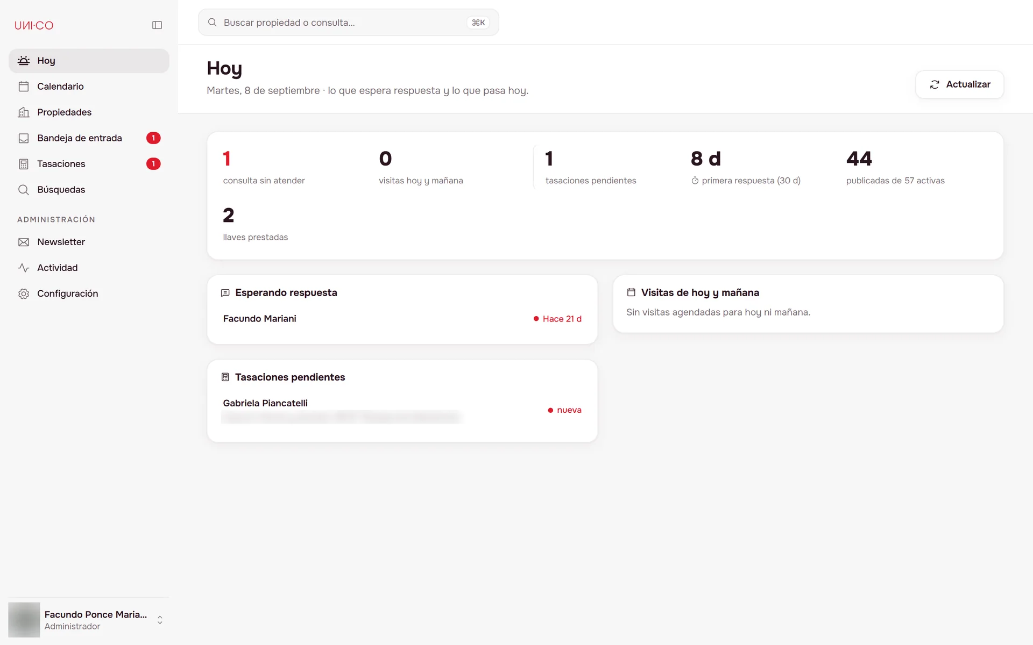The width and height of the screenshot is (1033, 645).
Task: Click the Actividad pulse icon
Action: tap(24, 268)
